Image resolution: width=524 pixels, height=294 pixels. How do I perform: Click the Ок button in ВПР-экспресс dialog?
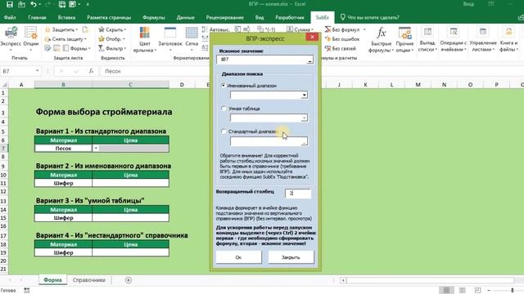click(238, 257)
